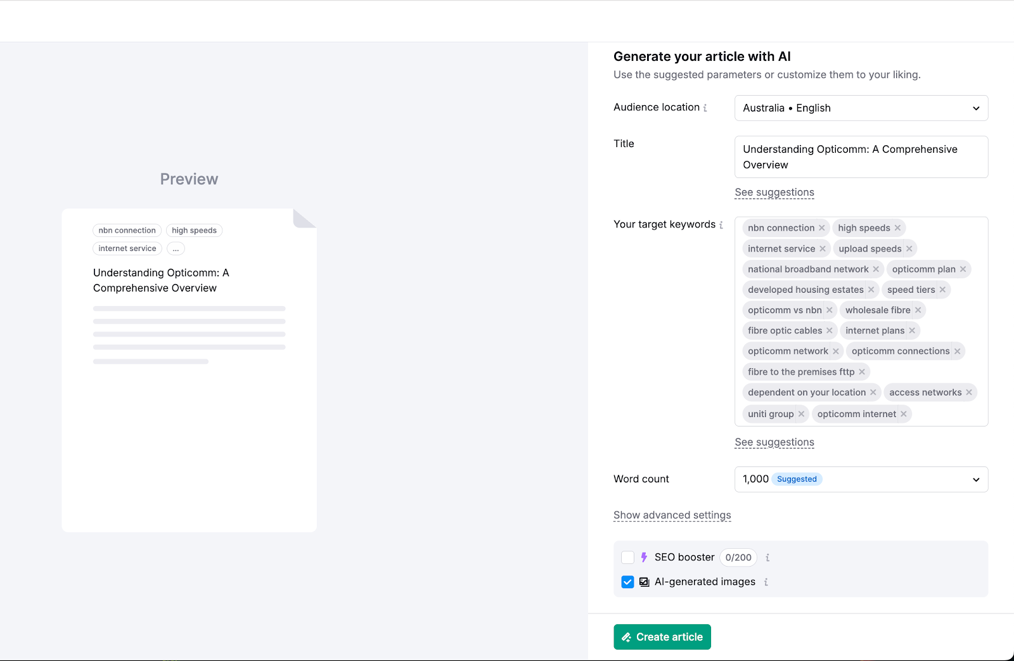Remove the "opticomm internet" keyword tag

pos(903,414)
